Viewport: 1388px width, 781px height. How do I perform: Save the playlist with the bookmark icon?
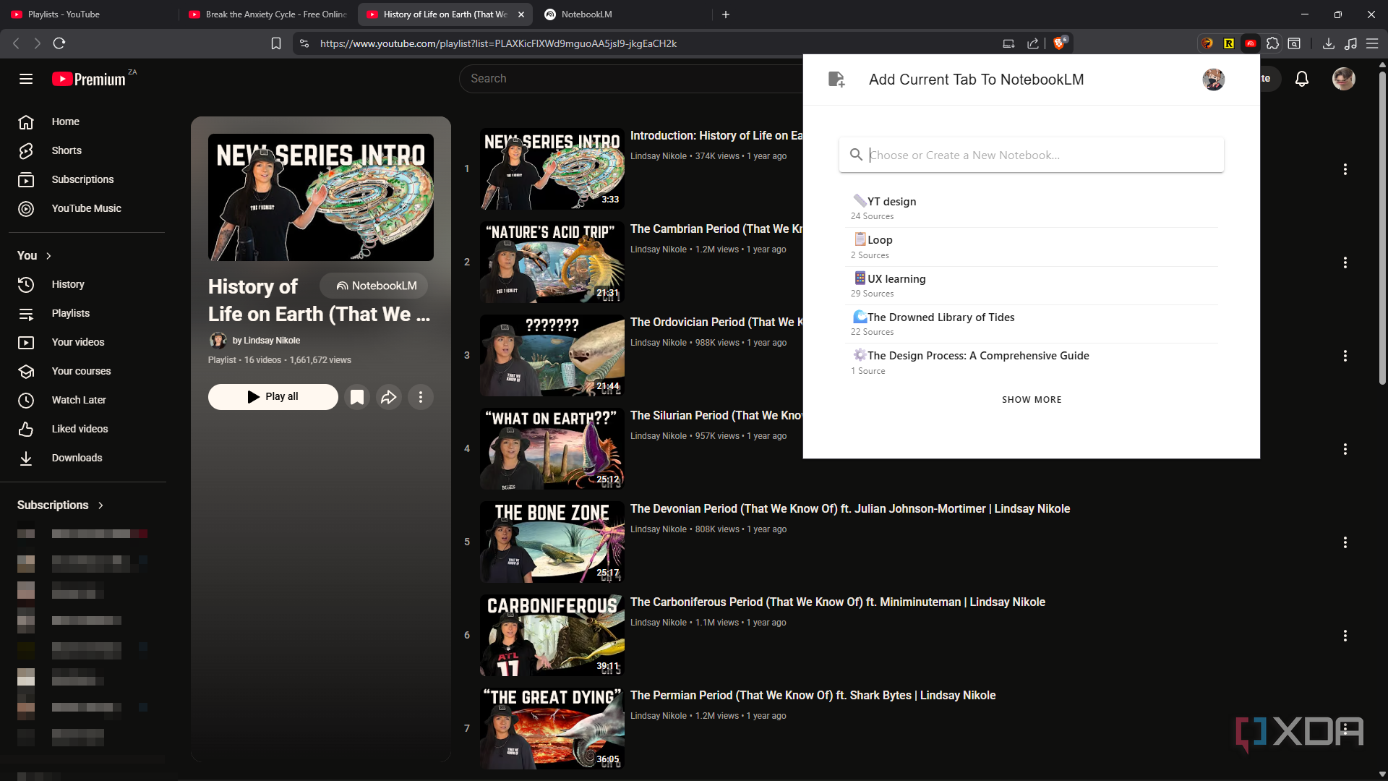tap(357, 397)
